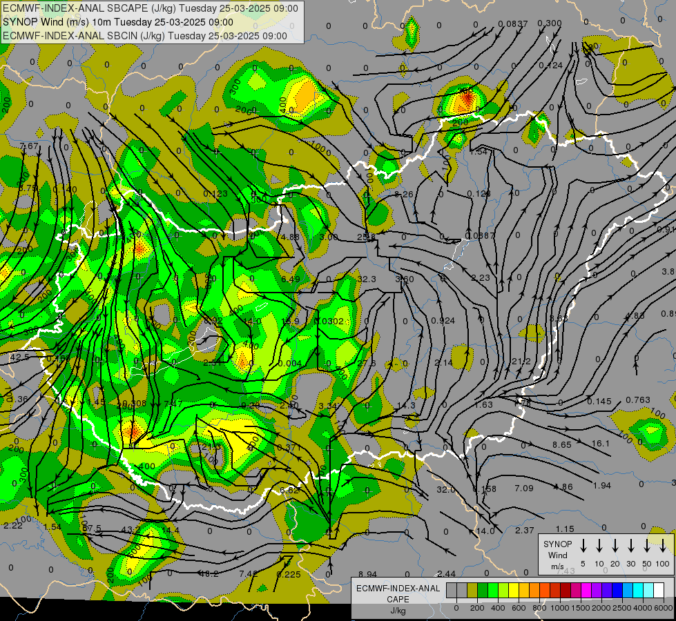Screen dimensions: 676x621
Task: Pick the bright magenta swatch in CAPE legend
Action: pos(586,590)
